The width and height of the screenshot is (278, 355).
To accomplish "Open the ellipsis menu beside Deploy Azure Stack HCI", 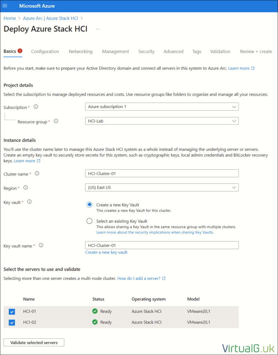I will point(97,29).
